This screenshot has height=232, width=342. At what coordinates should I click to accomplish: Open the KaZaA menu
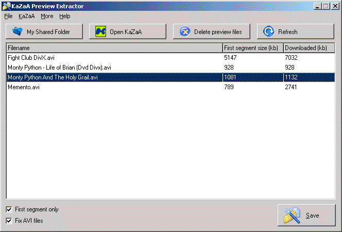pyautogui.click(x=27, y=16)
